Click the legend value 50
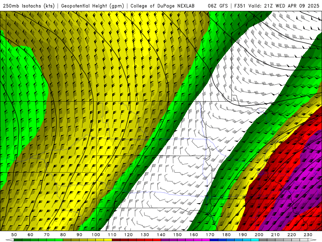 coord(14,235)
